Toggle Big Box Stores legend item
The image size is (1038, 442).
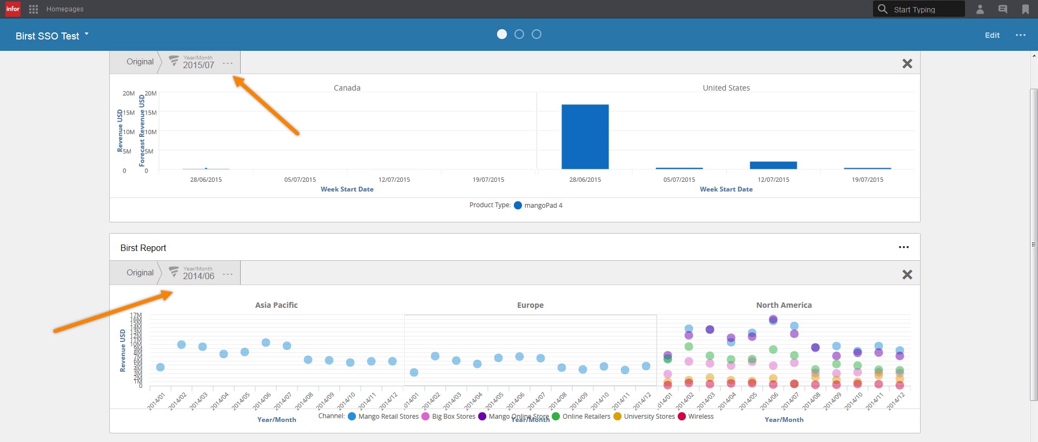coord(448,417)
